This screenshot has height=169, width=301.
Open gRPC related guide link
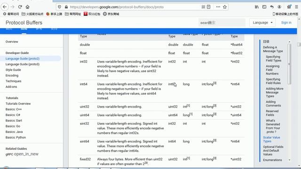click(x=22, y=154)
